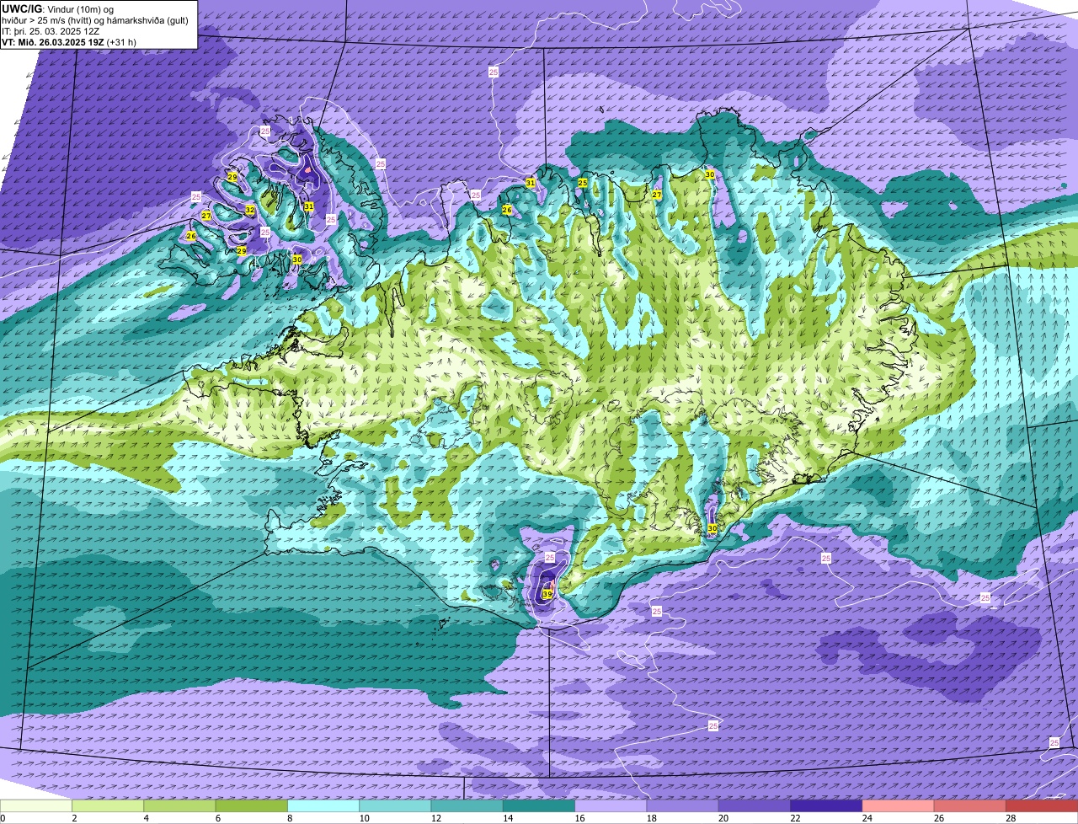Select the 2–4 m/s light yellow-green legend swatch
The image size is (1078, 824).
tap(108, 806)
